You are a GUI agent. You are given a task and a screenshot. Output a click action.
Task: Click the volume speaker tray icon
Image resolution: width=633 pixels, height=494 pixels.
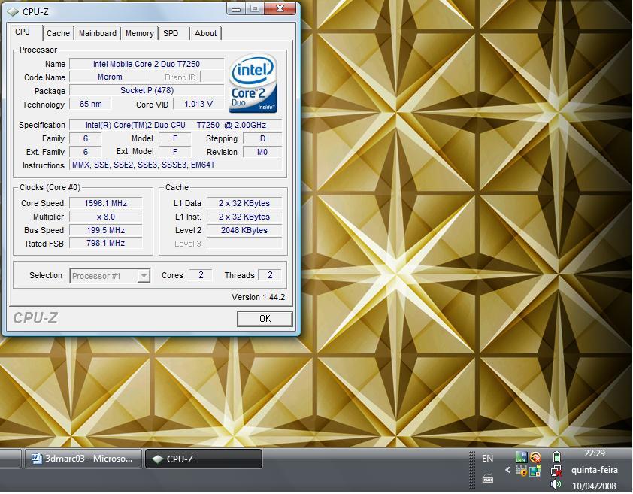click(556, 484)
